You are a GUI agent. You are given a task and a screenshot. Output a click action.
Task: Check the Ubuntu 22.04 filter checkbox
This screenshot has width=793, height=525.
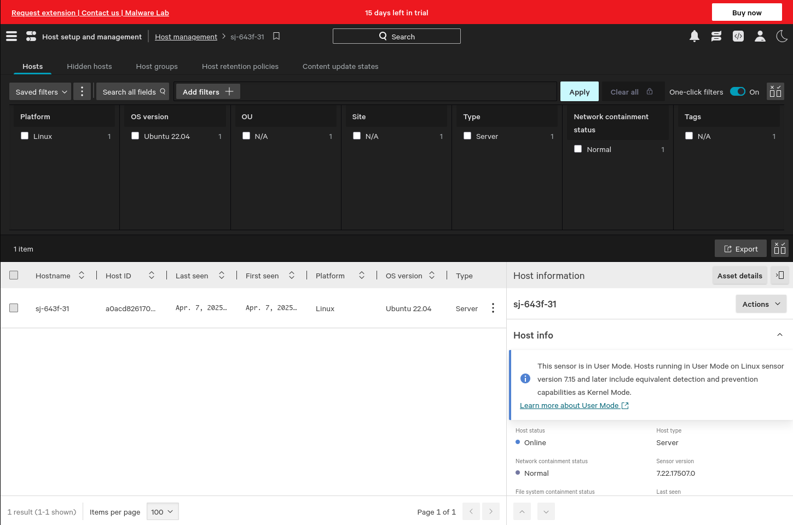pyautogui.click(x=135, y=136)
